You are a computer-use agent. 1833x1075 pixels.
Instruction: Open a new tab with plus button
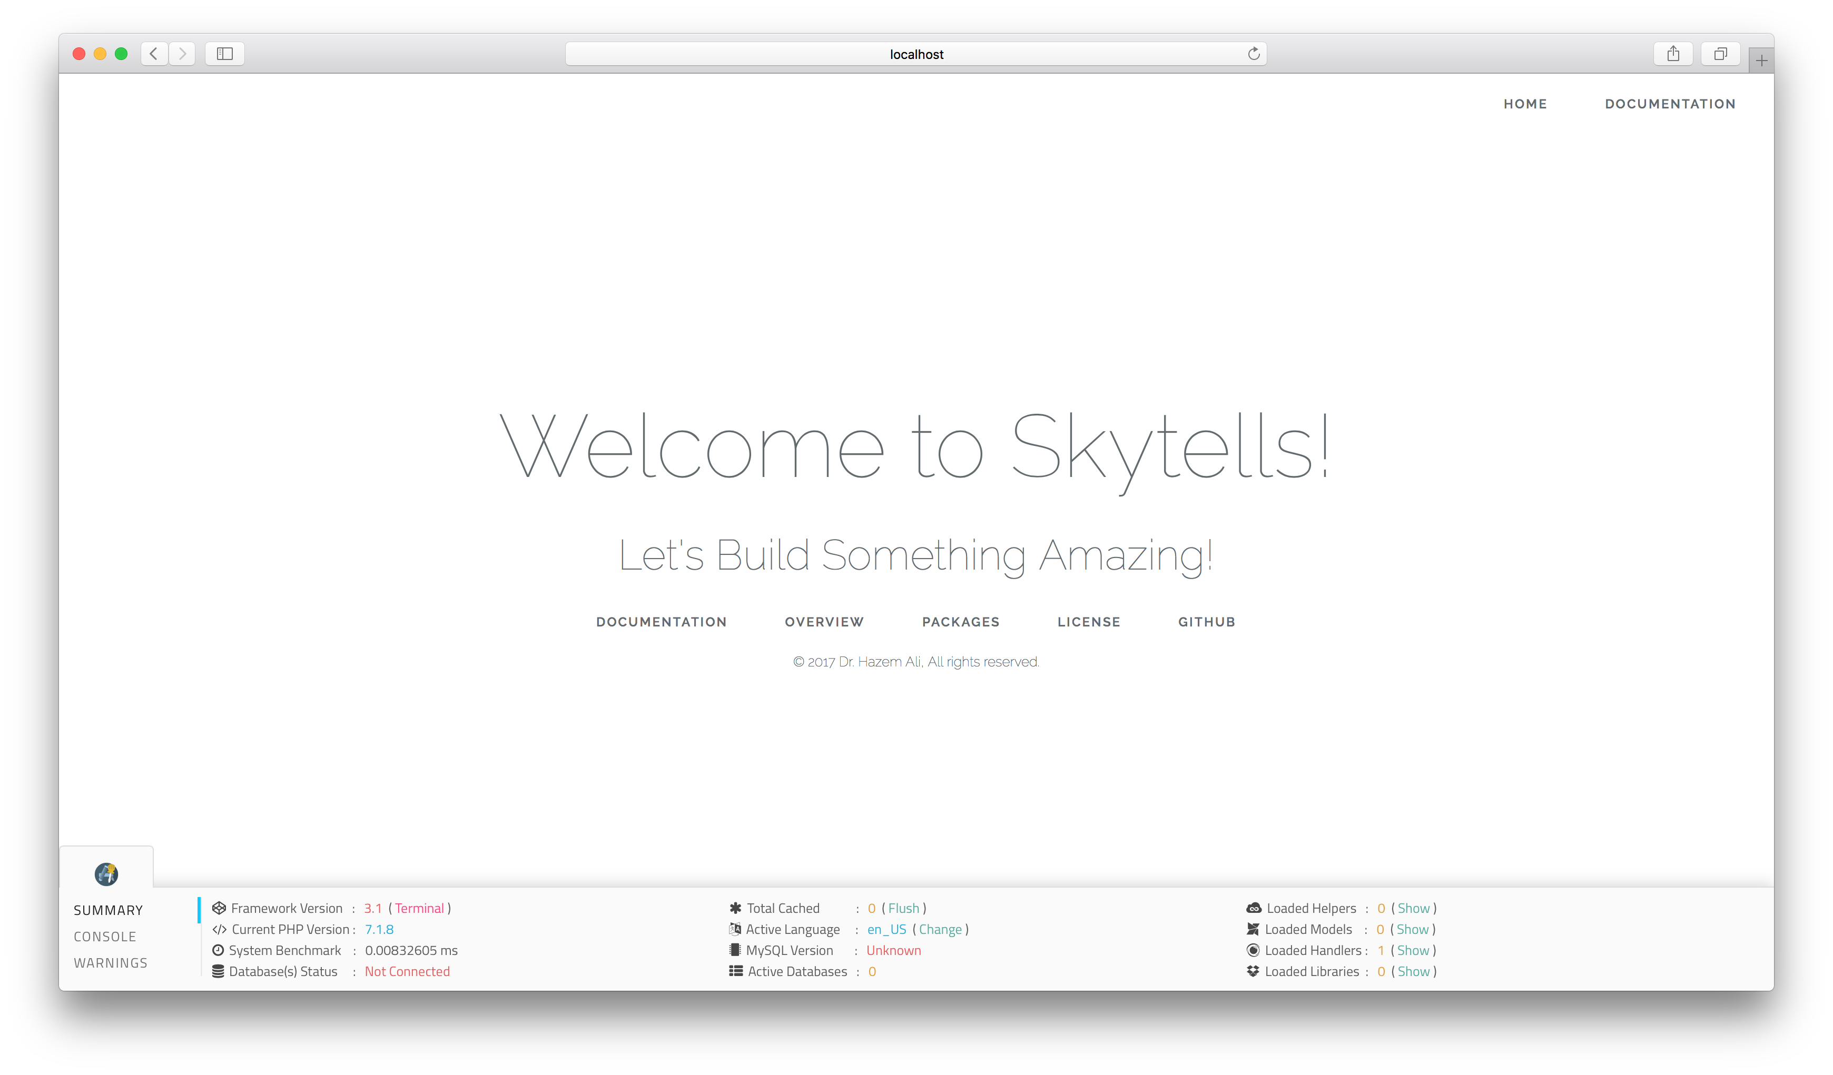pos(1761,61)
